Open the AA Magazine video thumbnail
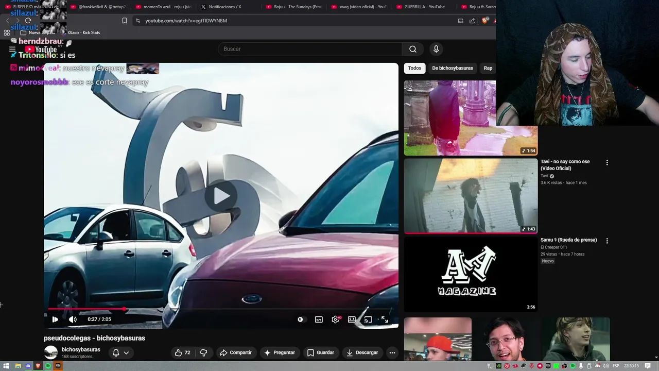This screenshot has height=371, width=659. click(x=471, y=274)
